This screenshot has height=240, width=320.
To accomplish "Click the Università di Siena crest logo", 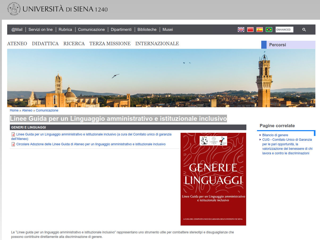I will point(13,9).
